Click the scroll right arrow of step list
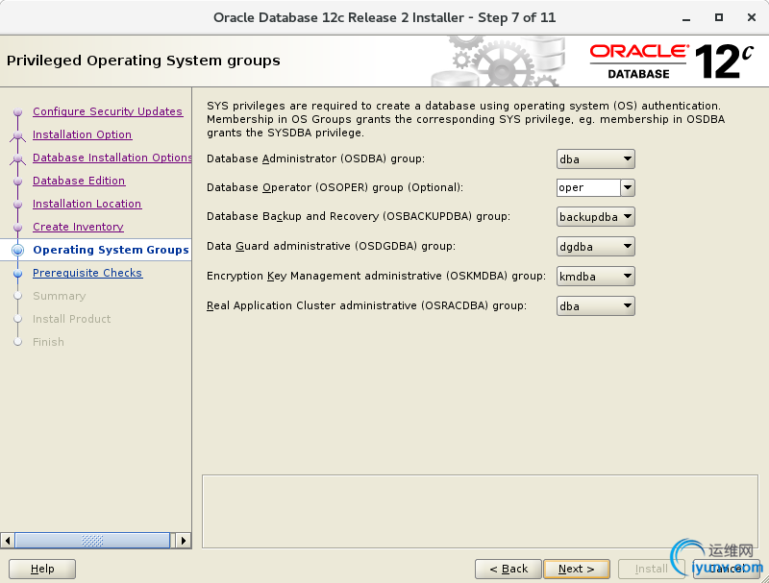Viewport: 769px width, 583px height. pyautogui.click(x=184, y=541)
